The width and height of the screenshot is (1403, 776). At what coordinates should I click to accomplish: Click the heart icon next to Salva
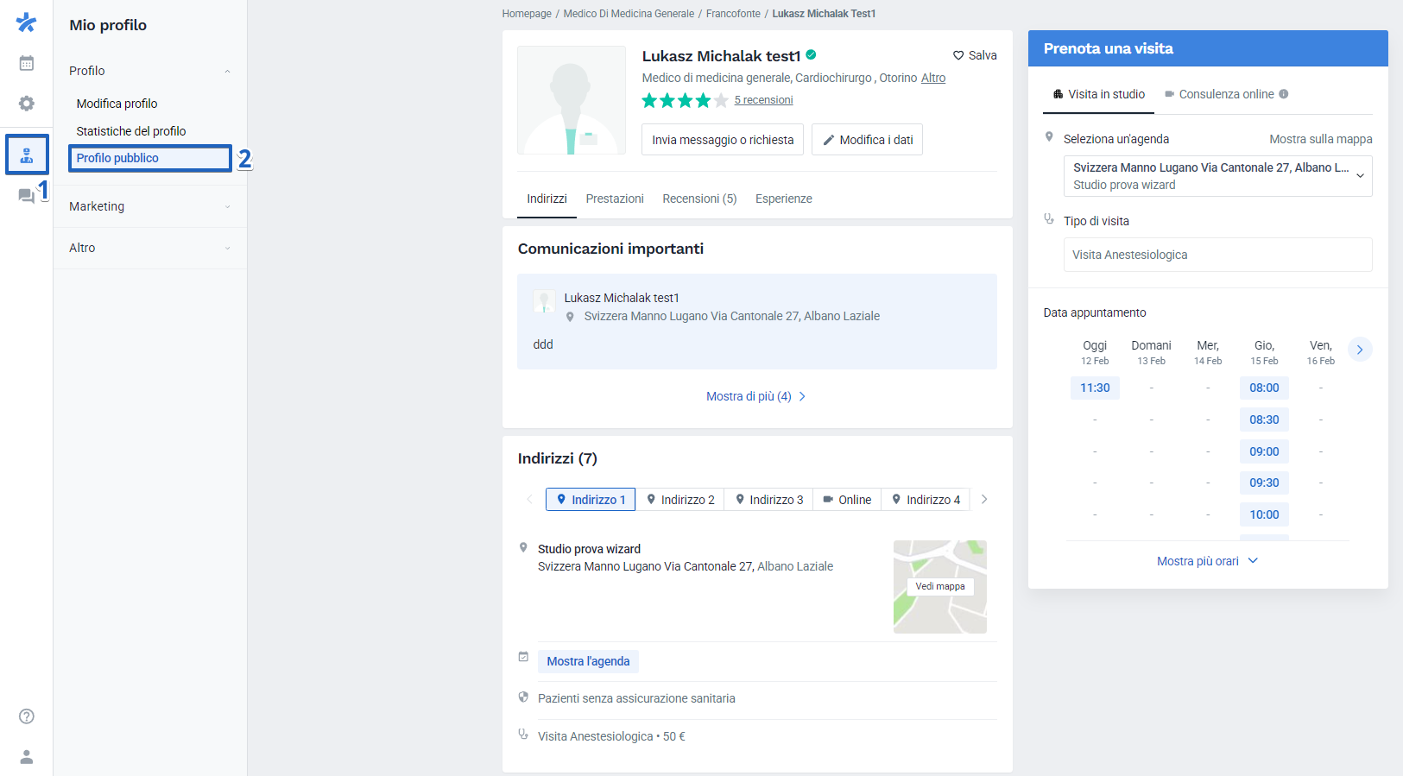click(x=958, y=55)
